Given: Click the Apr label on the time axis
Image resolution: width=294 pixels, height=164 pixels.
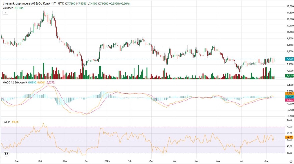Looking at the screenshot, I should click(x=175, y=161).
